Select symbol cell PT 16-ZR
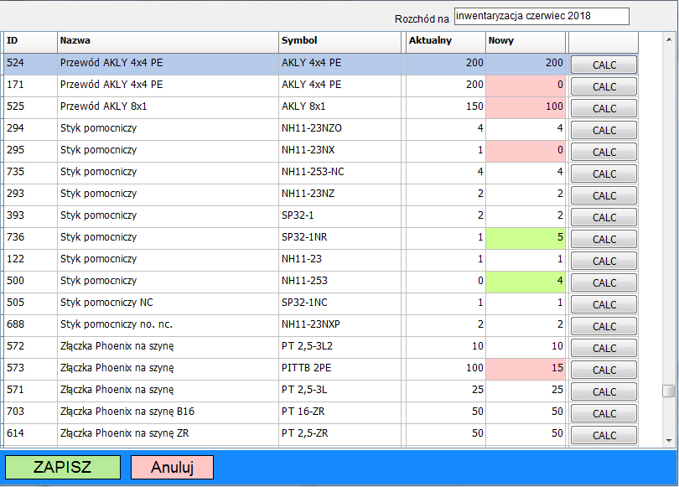 click(x=340, y=413)
